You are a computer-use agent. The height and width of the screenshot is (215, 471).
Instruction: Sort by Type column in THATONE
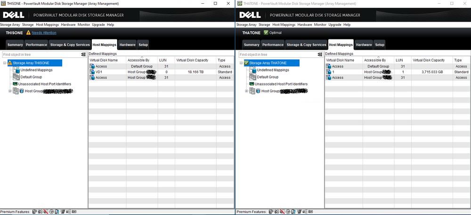462,60
